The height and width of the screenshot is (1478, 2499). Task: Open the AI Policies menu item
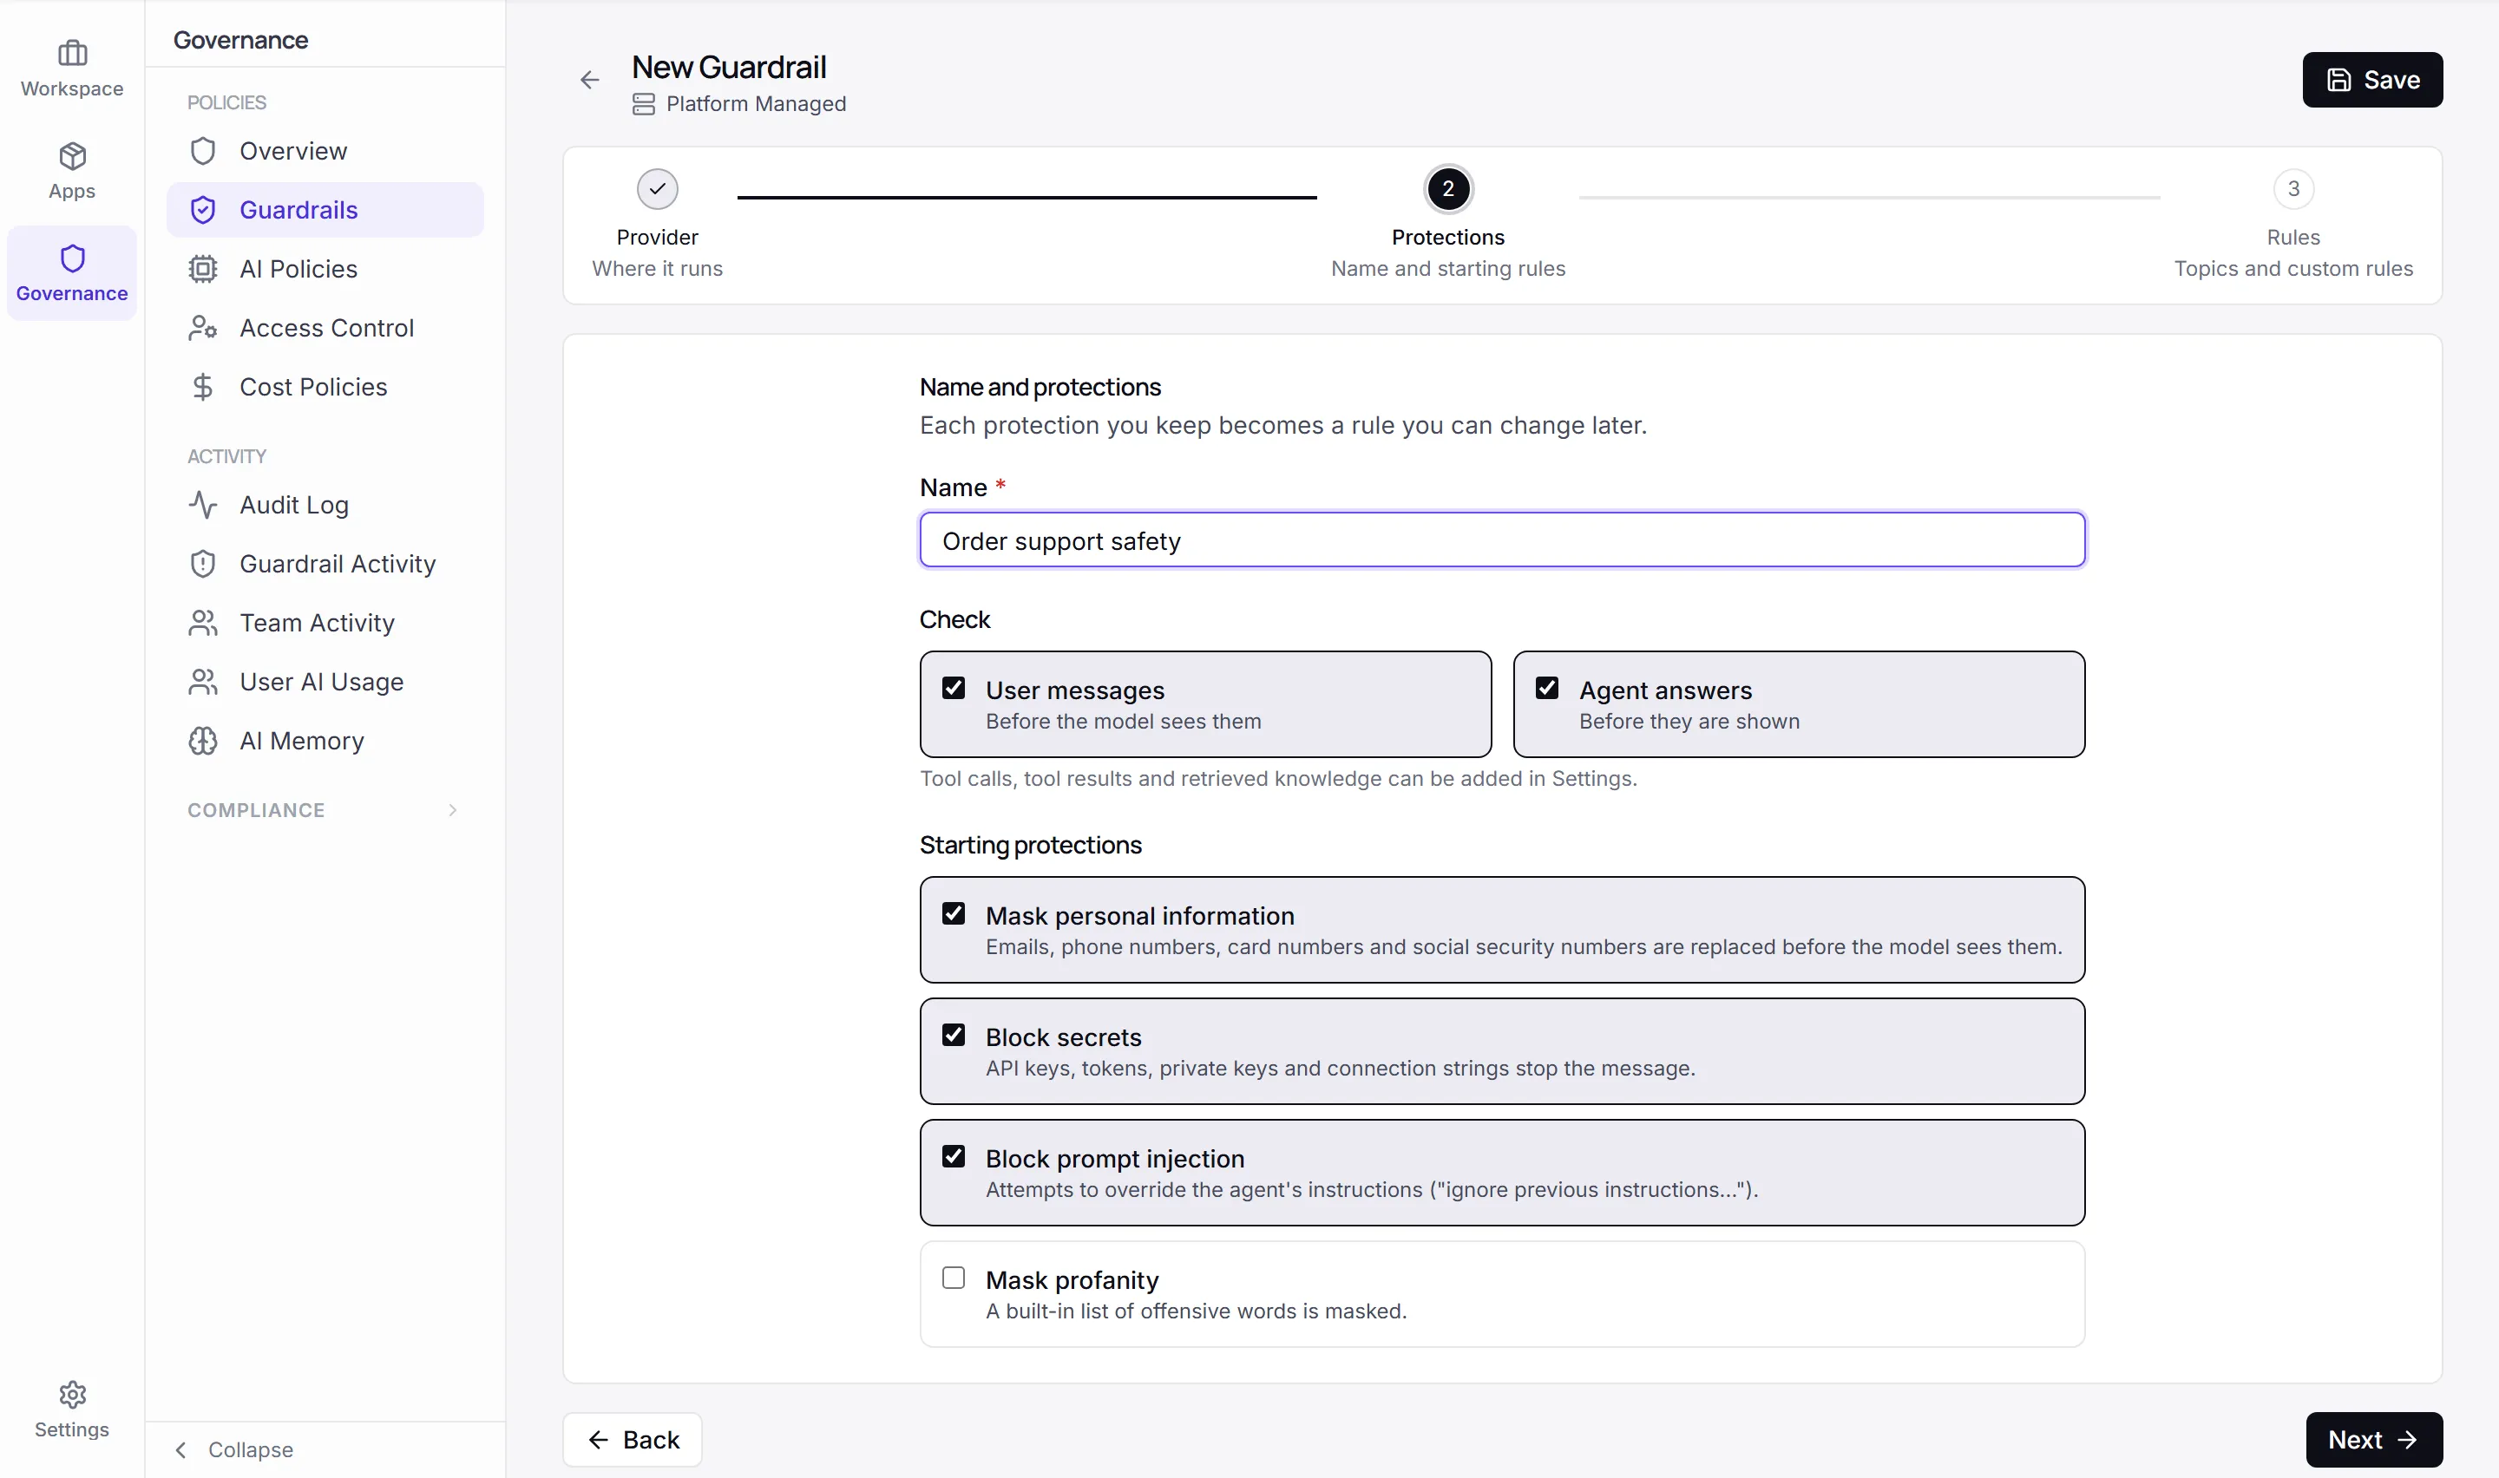click(325, 269)
